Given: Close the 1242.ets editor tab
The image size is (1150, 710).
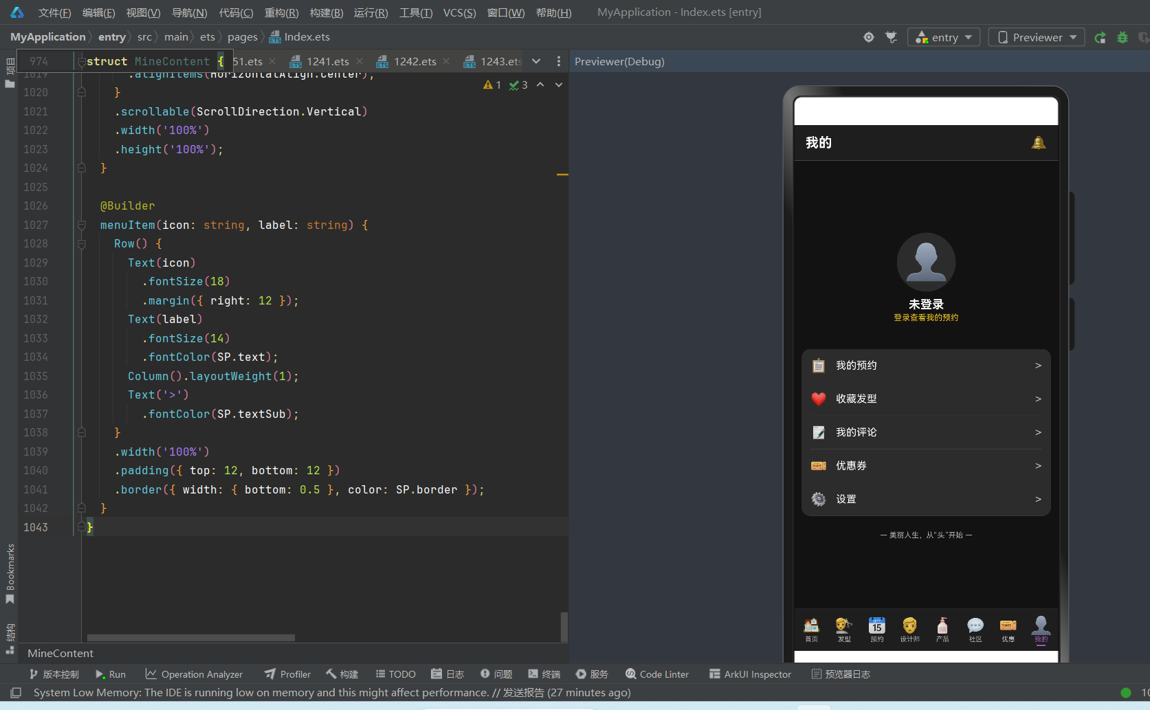Looking at the screenshot, I should pyautogui.click(x=446, y=61).
